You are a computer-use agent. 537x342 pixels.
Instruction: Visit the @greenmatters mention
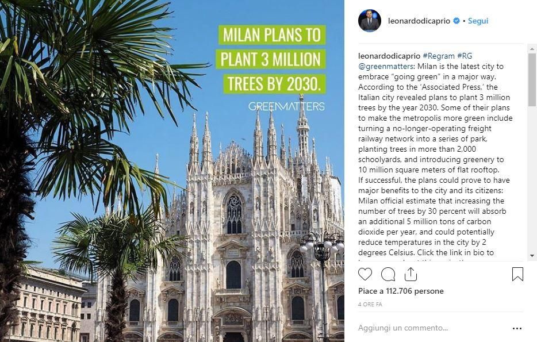click(386, 67)
